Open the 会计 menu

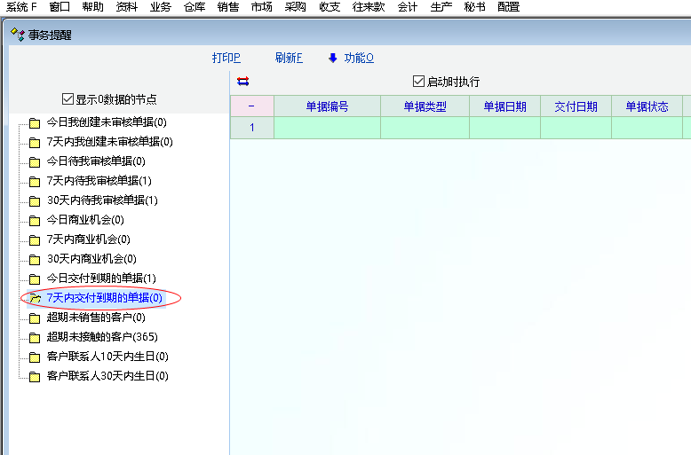(408, 7)
